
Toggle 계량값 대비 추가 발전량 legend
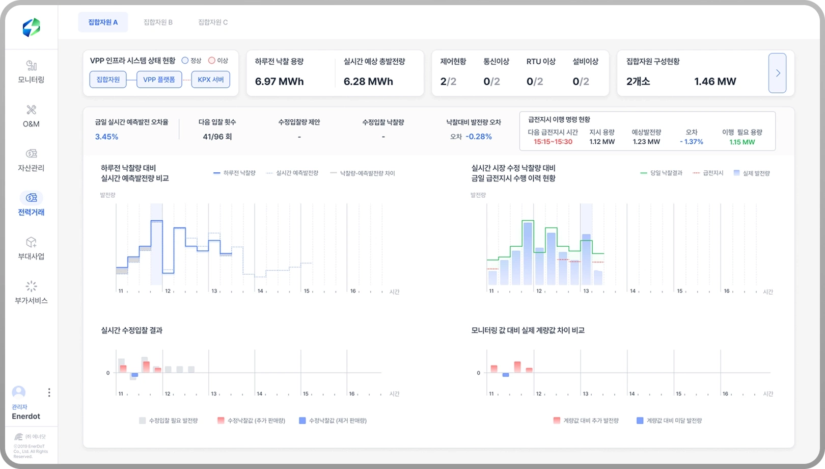[x=586, y=421]
